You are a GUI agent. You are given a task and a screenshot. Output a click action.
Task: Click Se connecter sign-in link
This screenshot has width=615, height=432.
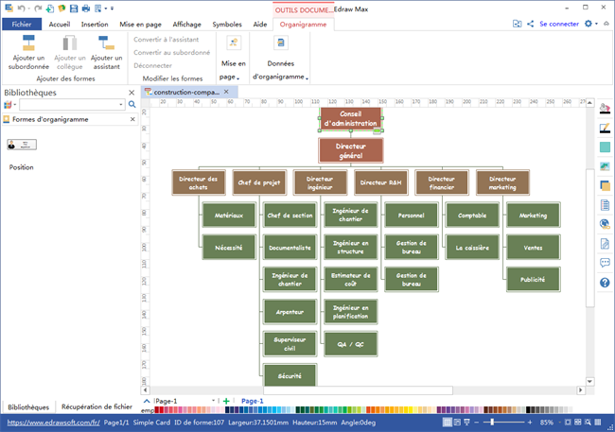(558, 24)
